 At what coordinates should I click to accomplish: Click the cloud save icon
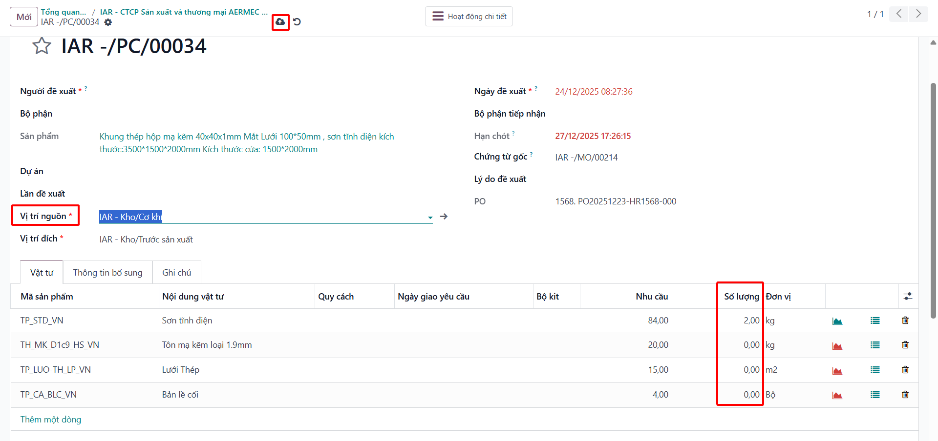[x=280, y=22]
